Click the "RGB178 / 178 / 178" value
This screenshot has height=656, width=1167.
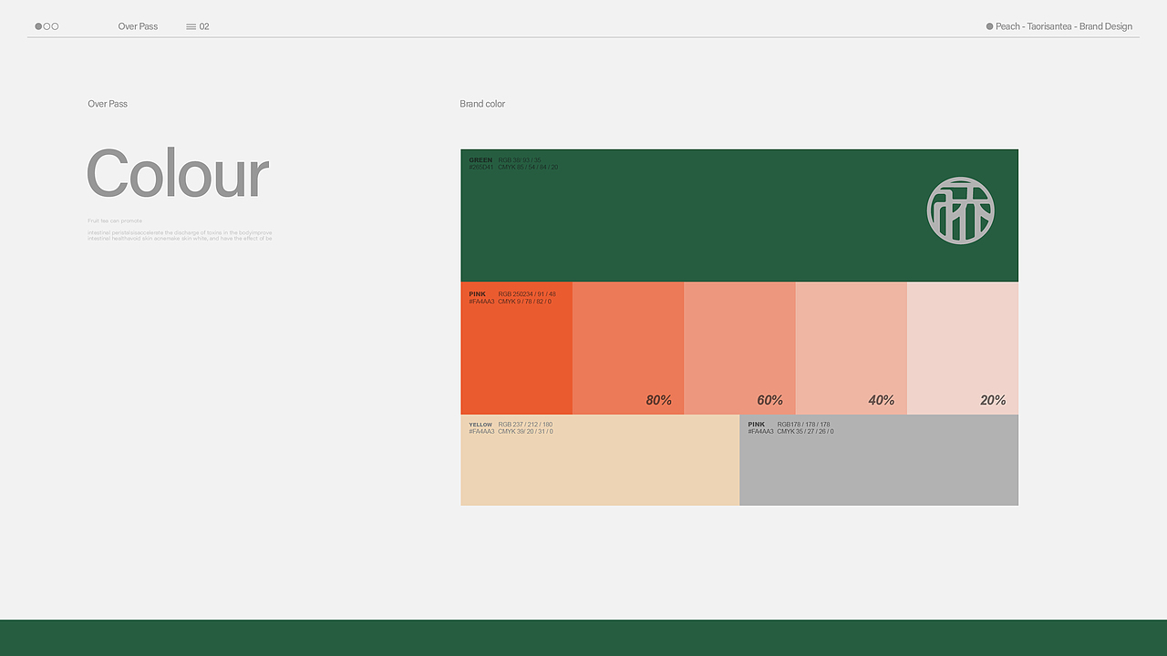click(x=803, y=425)
